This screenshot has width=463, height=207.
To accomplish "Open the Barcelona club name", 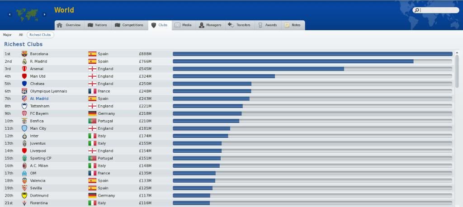I will [39, 54].
